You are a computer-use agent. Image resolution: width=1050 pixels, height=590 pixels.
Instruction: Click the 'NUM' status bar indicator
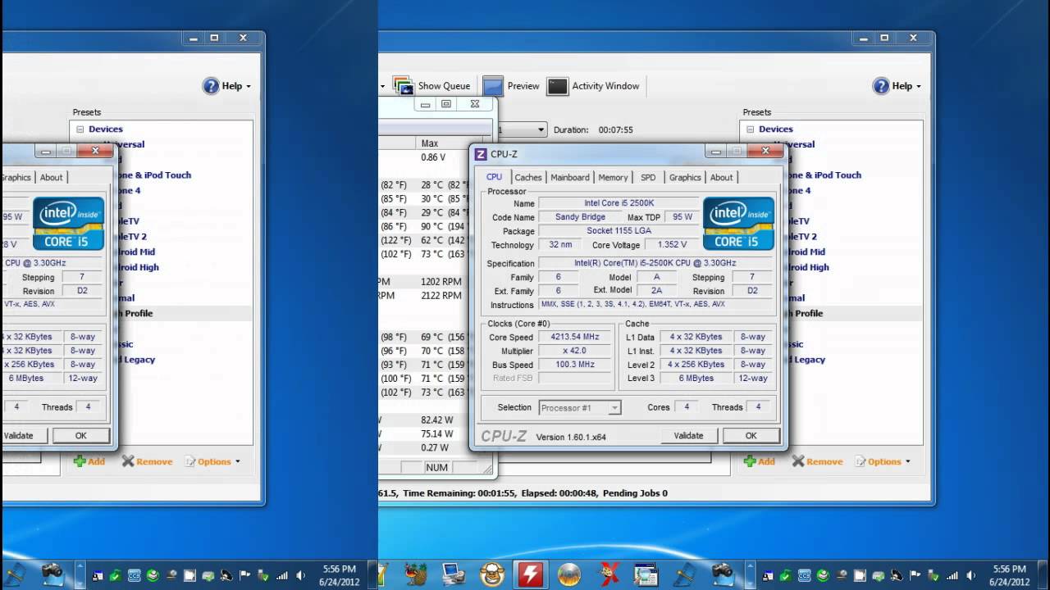point(436,467)
